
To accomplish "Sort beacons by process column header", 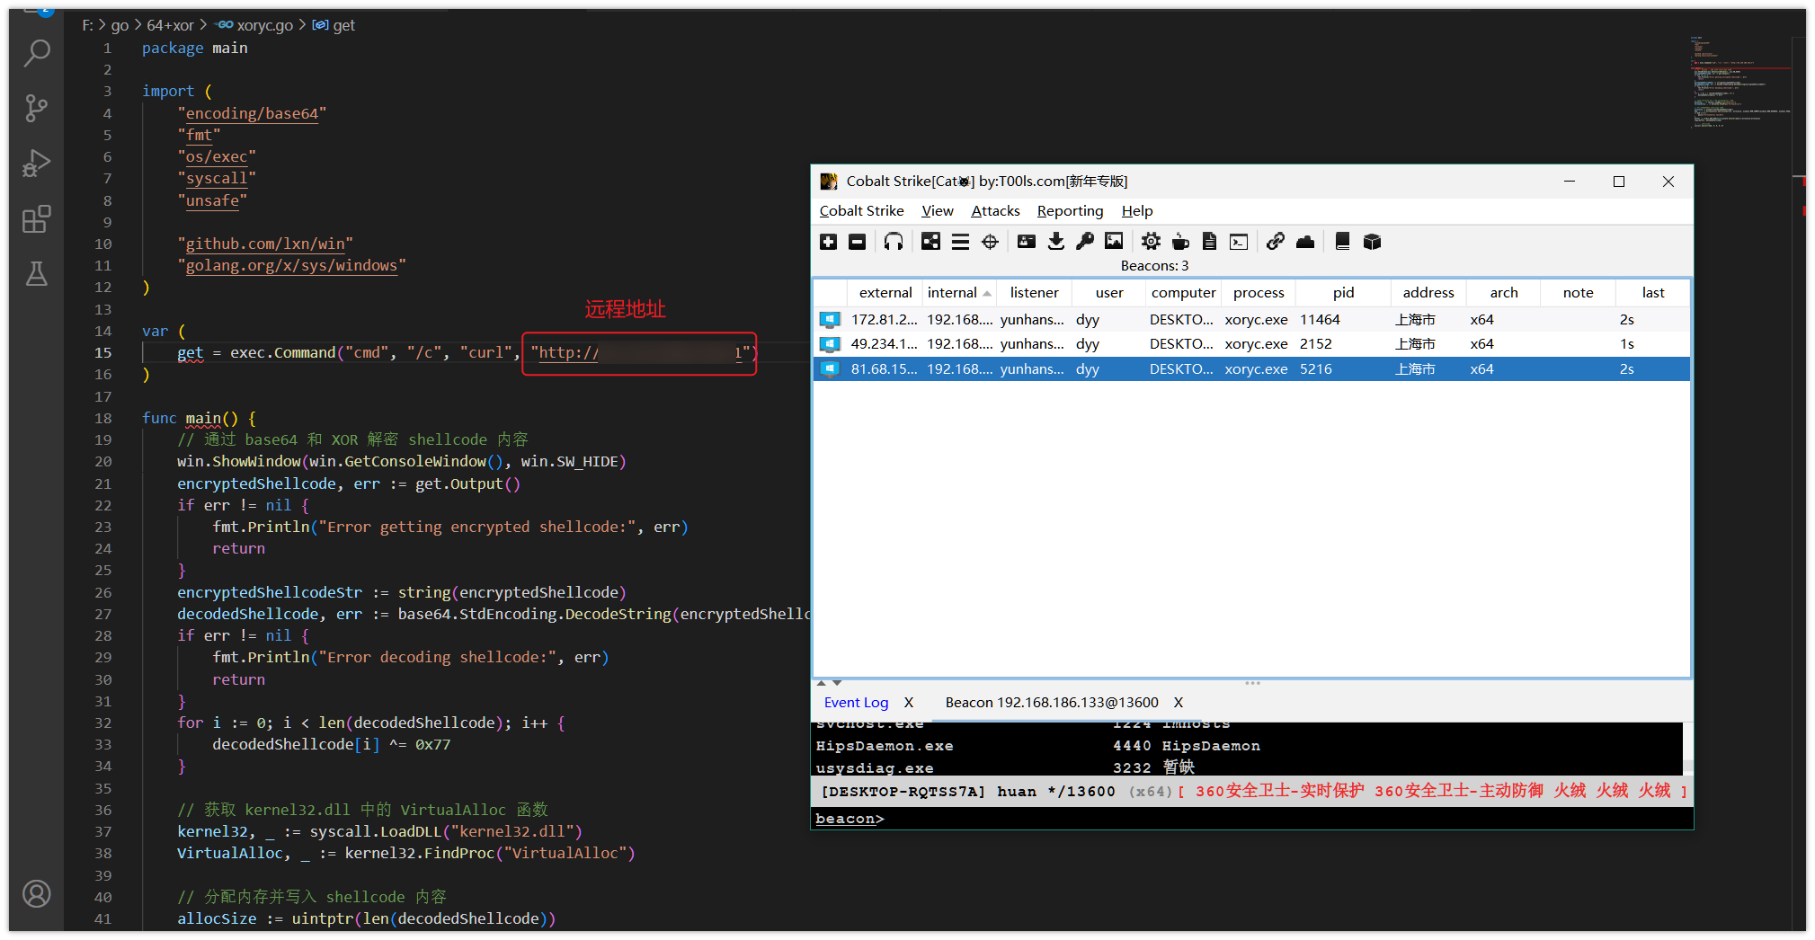I will [x=1259, y=293].
